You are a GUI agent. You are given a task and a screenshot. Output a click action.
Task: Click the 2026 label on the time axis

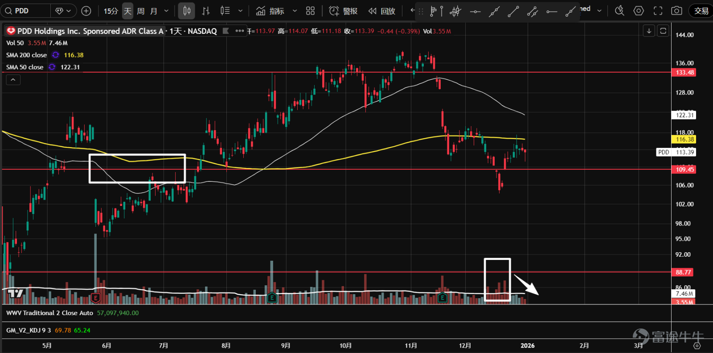528,346
